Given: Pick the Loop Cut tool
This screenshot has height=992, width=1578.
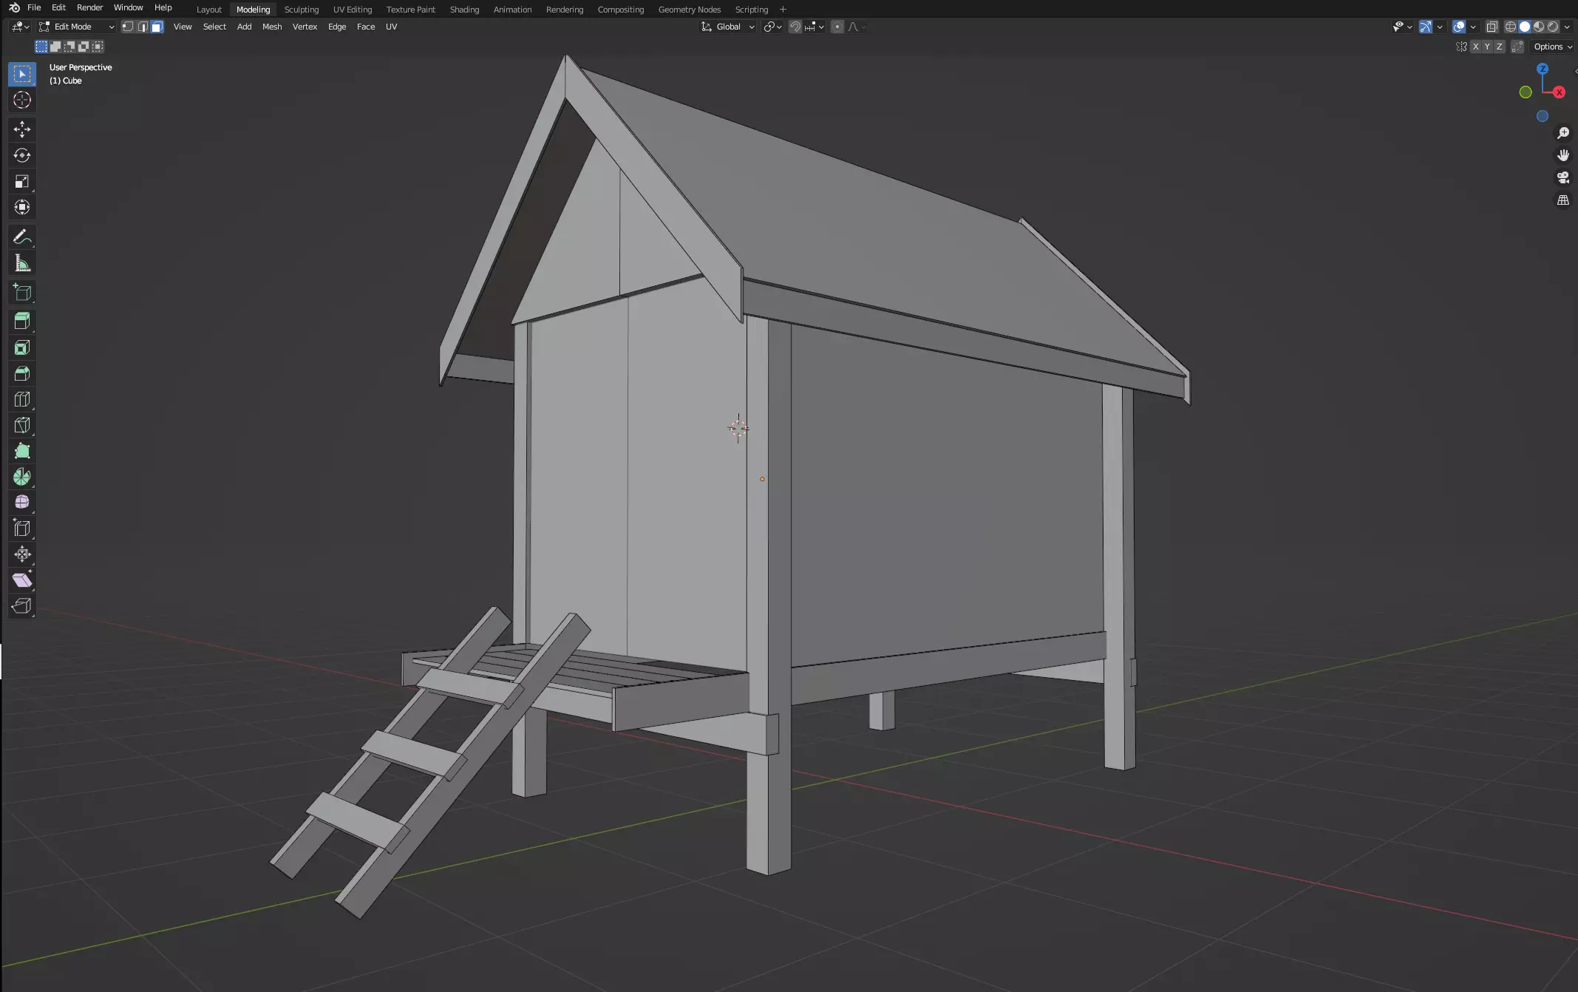Looking at the screenshot, I should (21, 399).
